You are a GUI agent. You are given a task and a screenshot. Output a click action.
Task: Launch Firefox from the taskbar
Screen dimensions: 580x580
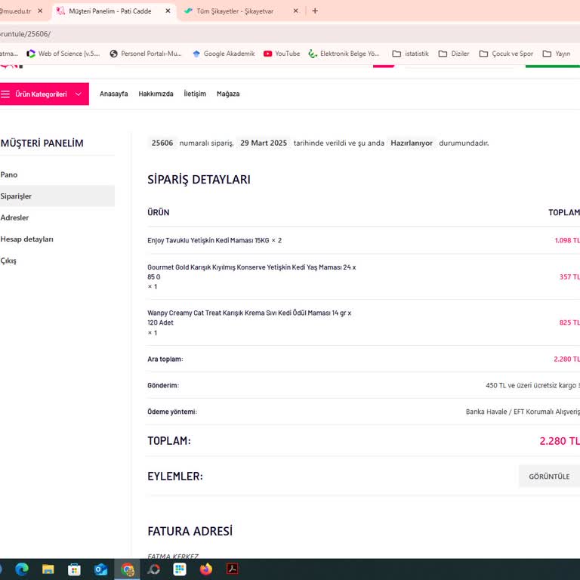pyautogui.click(x=206, y=569)
